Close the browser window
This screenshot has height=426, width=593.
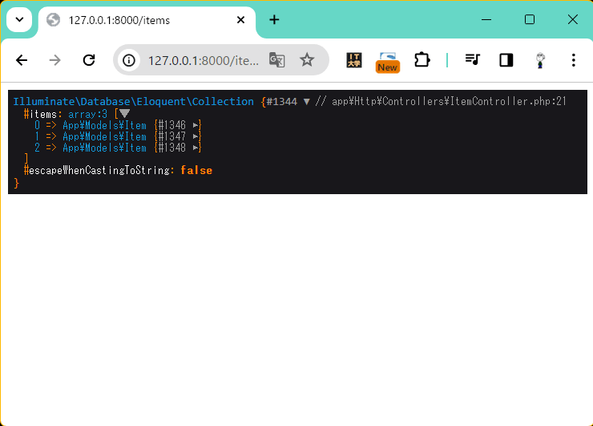[x=573, y=19]
